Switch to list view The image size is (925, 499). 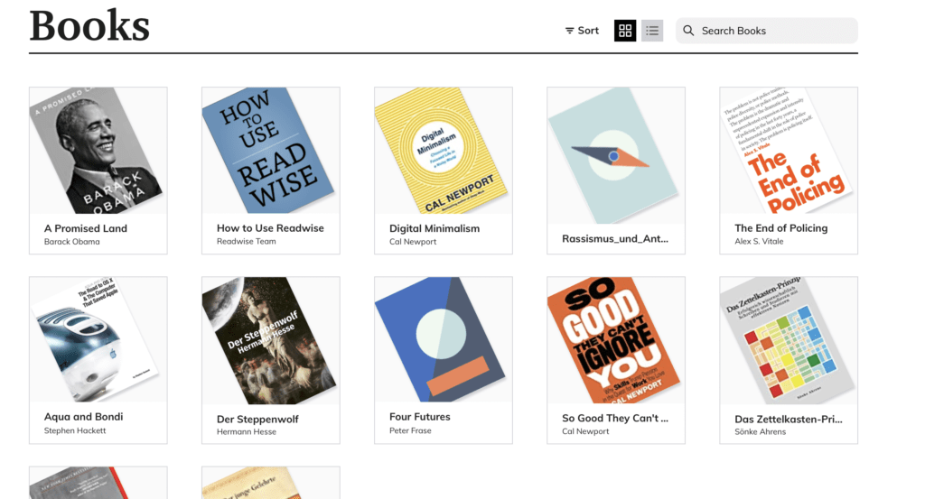point(652,31)
